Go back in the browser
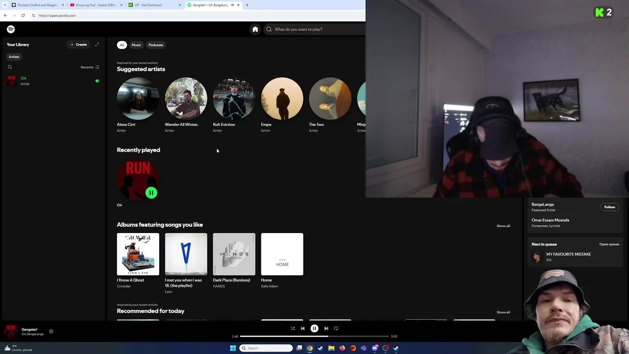 pyautogui.click(x=5, y=16)
